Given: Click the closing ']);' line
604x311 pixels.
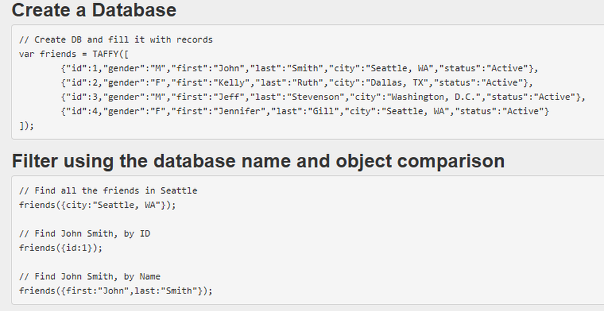Looking at the screenshot, I should click(x=27, y=126).
